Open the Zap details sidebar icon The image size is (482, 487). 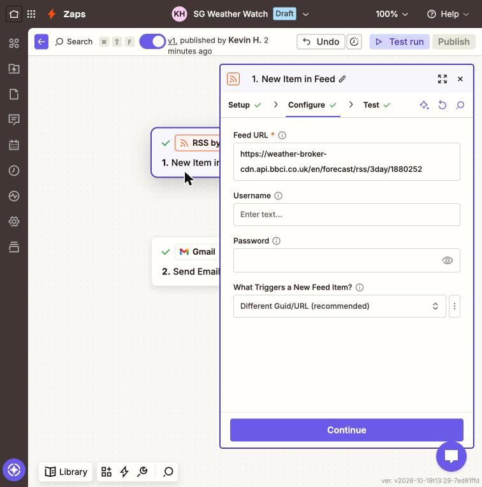(x=14, y=69)
